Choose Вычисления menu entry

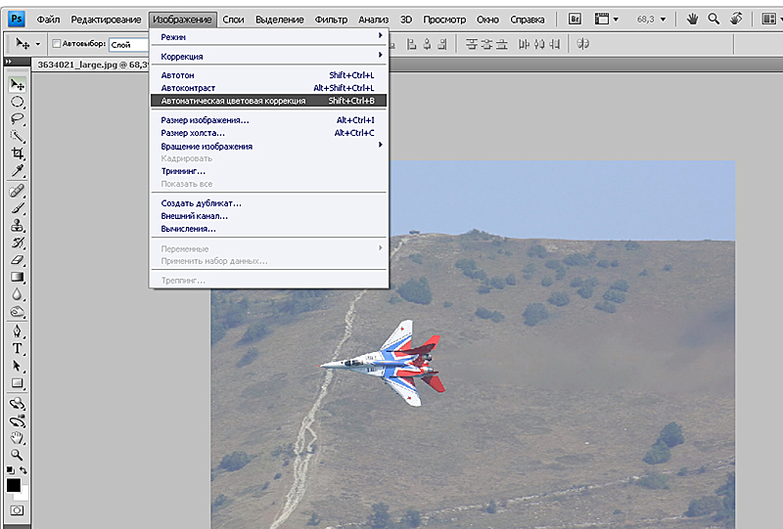pos(268,229)
